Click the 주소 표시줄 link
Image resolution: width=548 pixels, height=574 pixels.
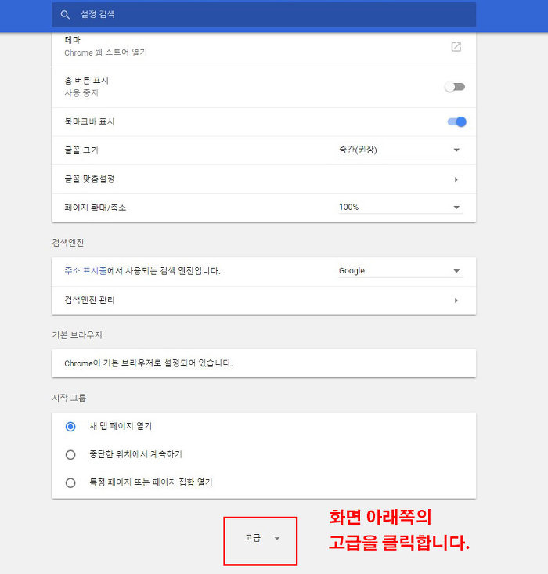click(x=85, y=270)
